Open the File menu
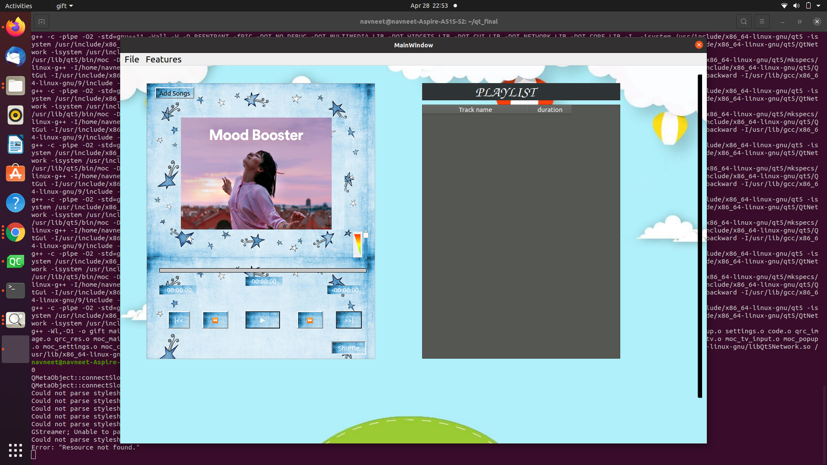This screenshot has height=465, width=827. (x=132, y=59)
